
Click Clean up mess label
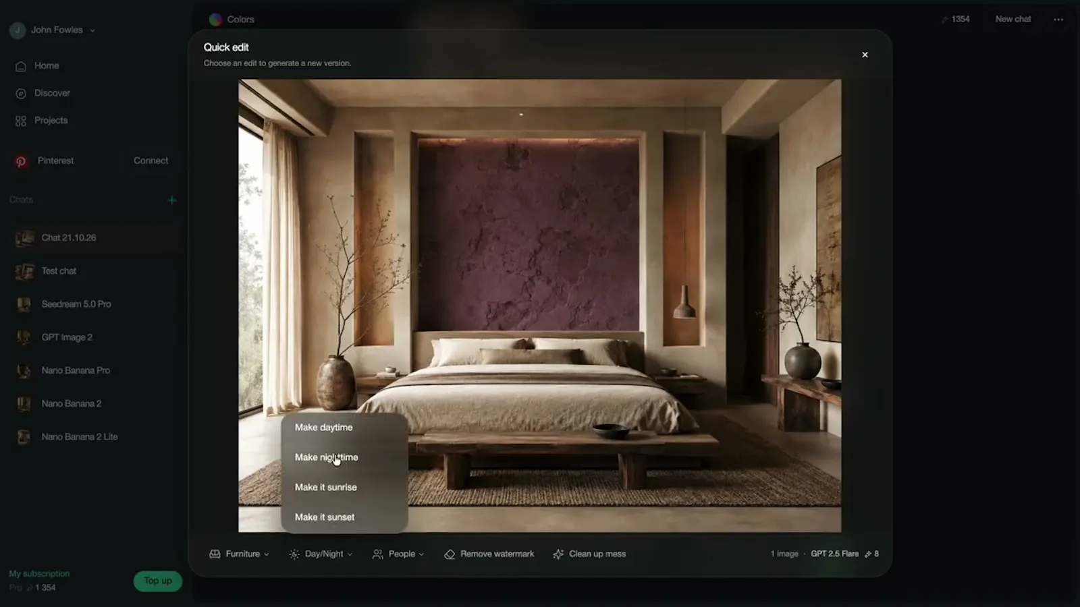coord(597,554)
